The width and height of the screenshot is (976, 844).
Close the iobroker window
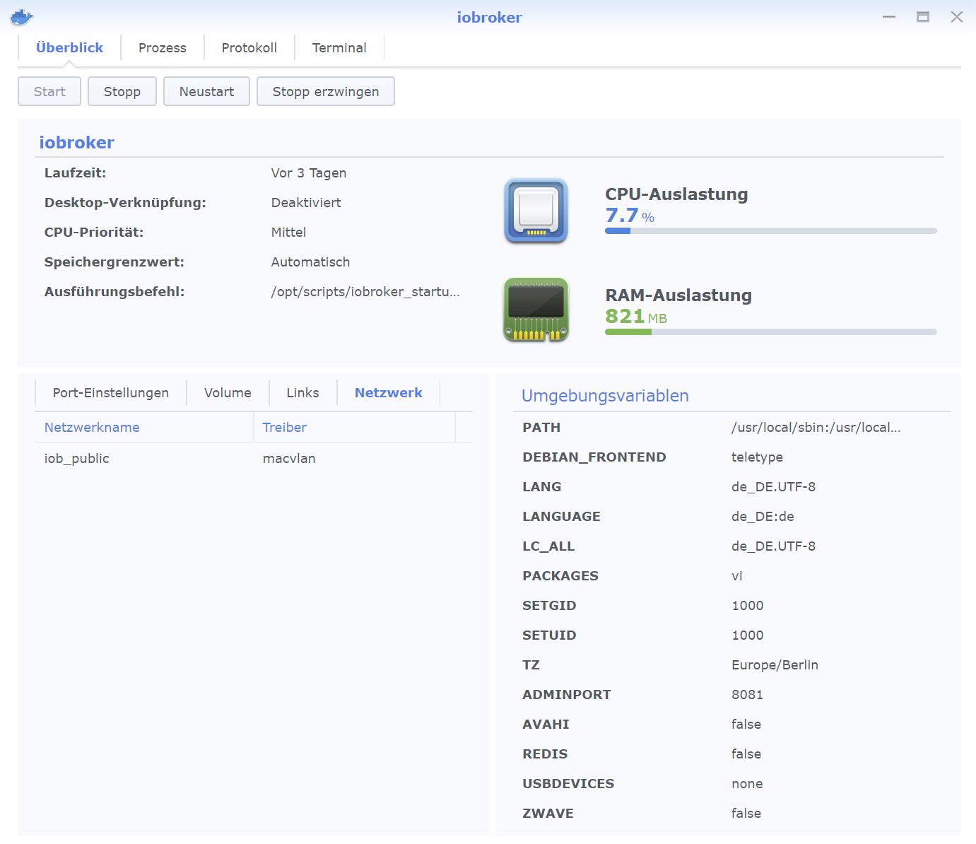coord(957,17)
